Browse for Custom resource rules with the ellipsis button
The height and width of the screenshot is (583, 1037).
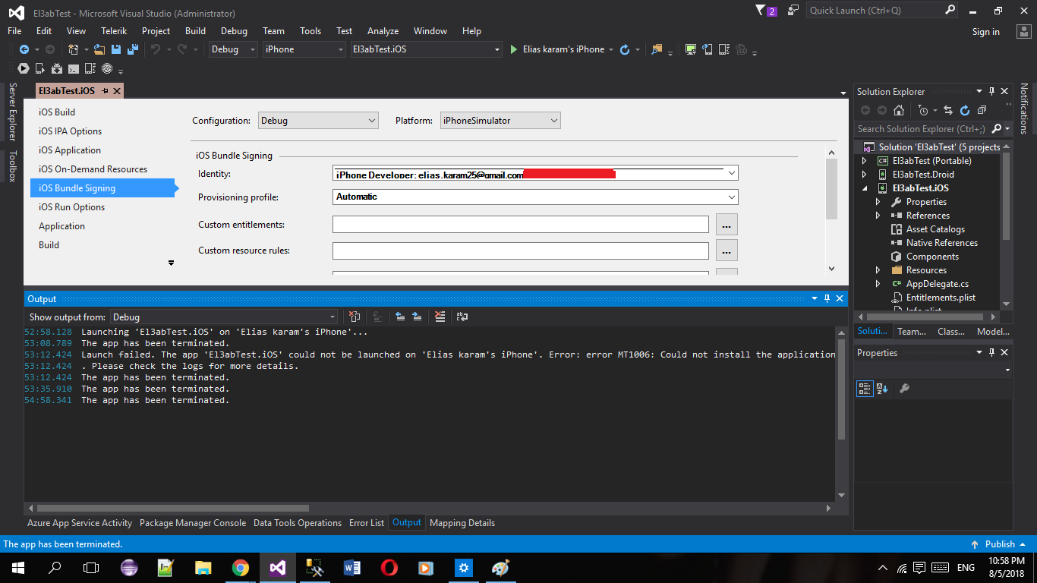pyautogui.click(x=727, y=251)
